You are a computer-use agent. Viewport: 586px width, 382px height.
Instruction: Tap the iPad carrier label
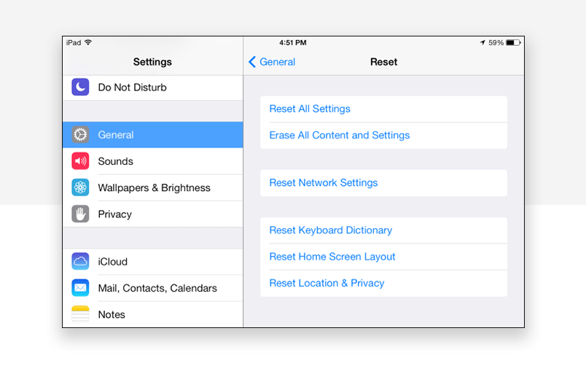[74, 42]
